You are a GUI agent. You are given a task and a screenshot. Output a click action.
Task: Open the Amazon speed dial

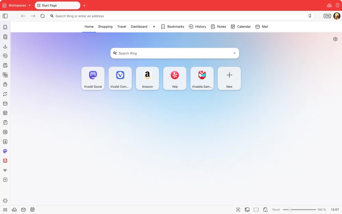click(147, 78)
